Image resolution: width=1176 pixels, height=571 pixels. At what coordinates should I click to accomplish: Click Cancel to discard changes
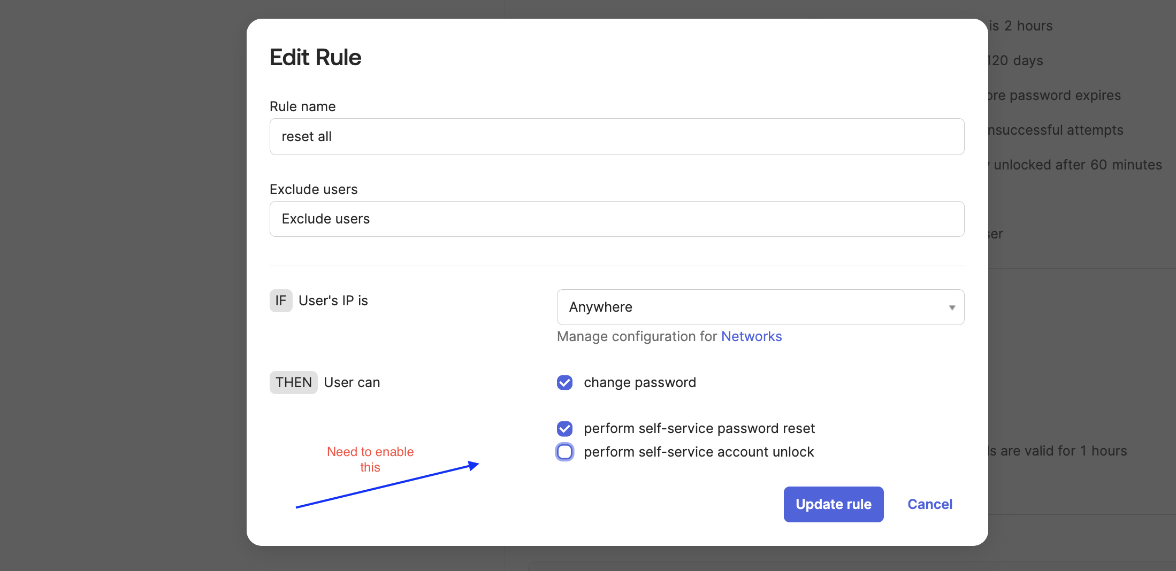[x=930, y=504]
